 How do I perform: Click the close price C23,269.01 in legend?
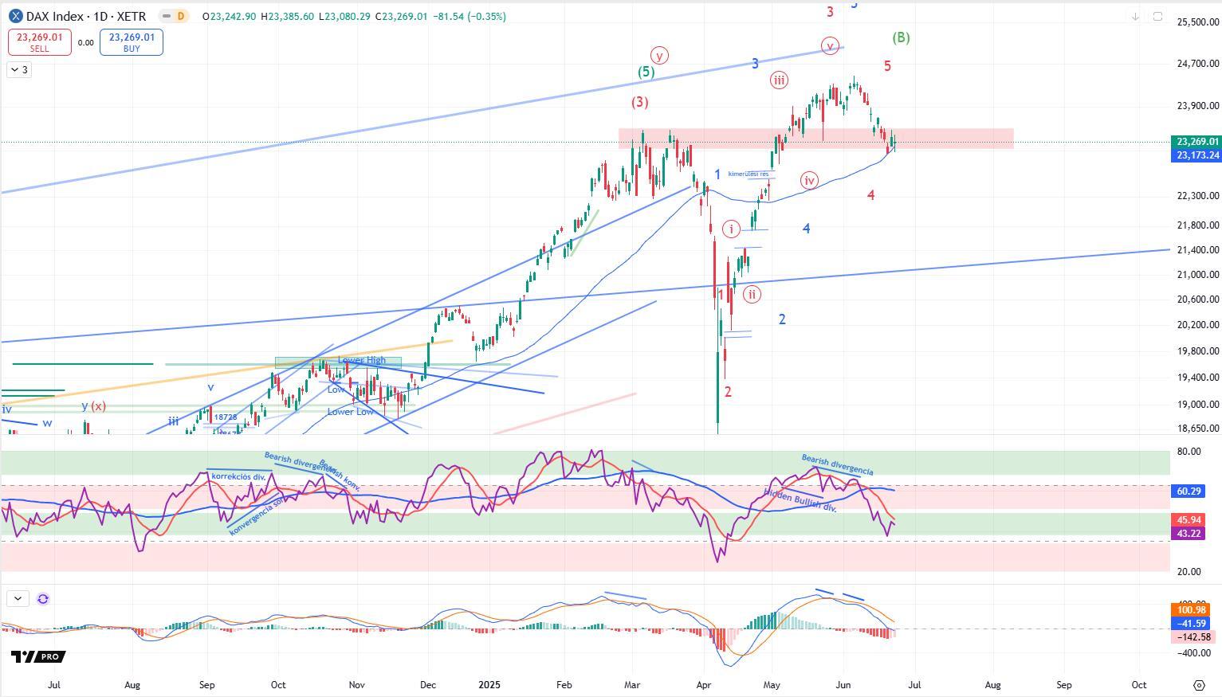(402, 16)
